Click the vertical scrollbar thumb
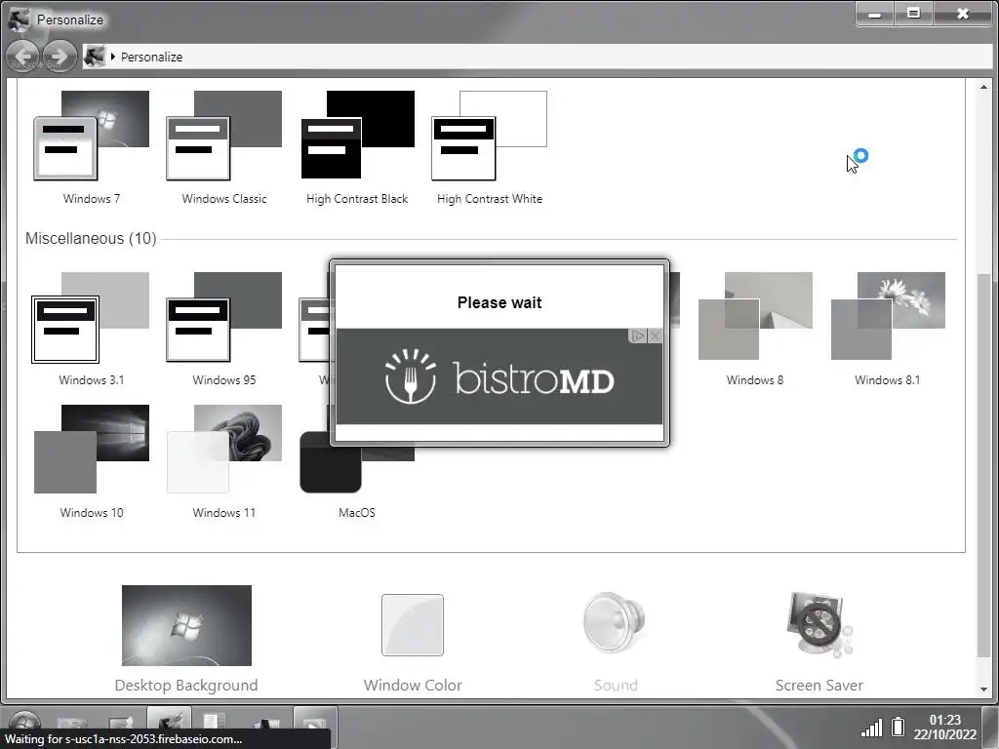The width and height of the screenshot is (999, 749). (x=983, y=465)
